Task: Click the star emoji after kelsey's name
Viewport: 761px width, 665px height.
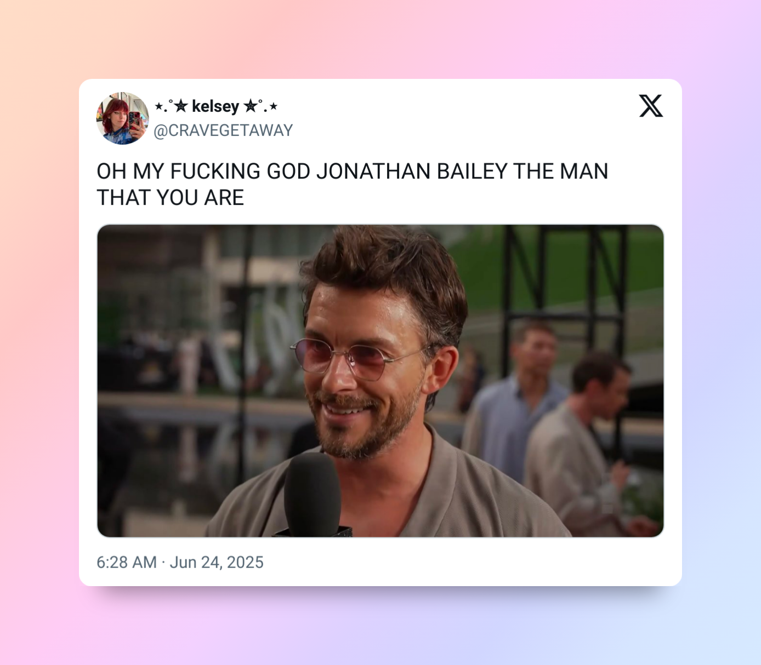Action: coord(251,106)
